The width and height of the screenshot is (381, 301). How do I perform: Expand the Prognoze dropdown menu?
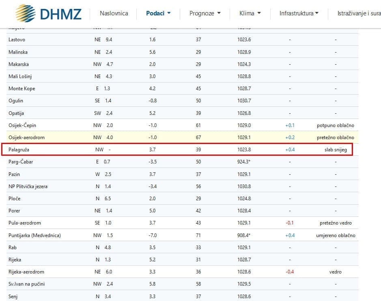point(205,13)
